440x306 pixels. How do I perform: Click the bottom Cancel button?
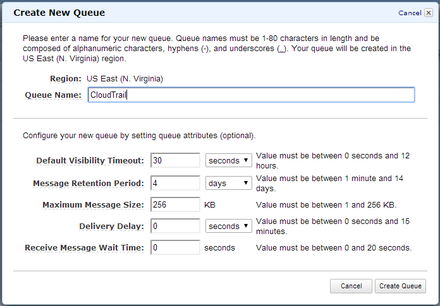click(x=351, y=286)
